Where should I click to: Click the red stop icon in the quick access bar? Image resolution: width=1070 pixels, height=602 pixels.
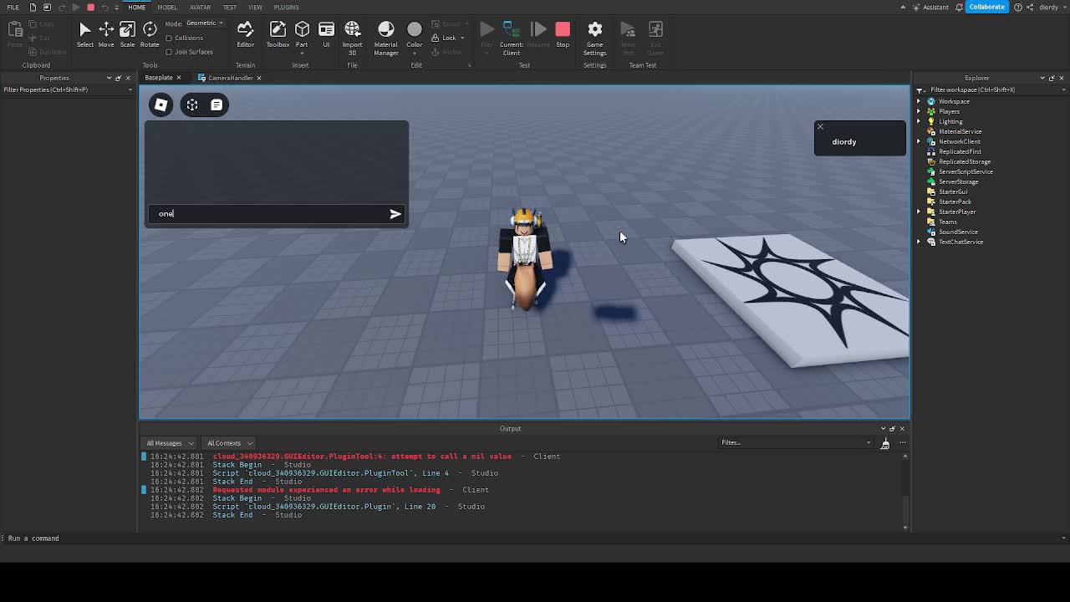90,7
